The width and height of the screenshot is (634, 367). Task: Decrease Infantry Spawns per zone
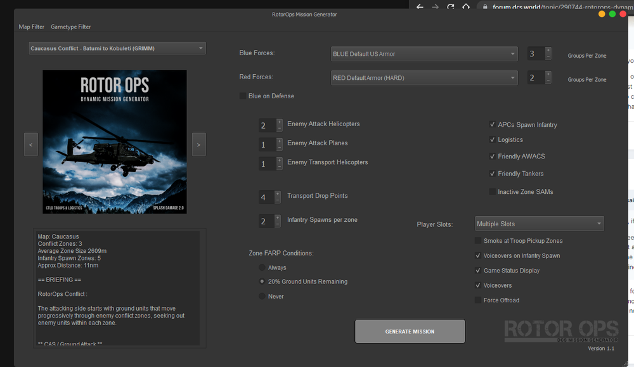coord(278,224)
